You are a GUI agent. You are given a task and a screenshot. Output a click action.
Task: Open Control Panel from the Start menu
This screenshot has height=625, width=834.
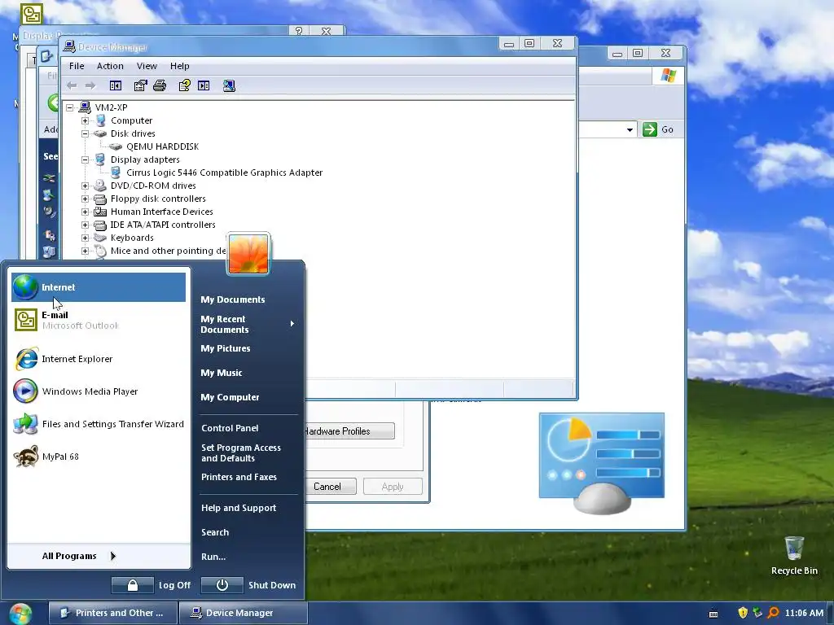(x=230, y=428)
